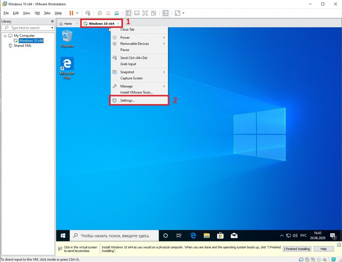Click the Microsoft Edge desktop shortcut
This screenshot has width=342, height=262.
(67, 68)
